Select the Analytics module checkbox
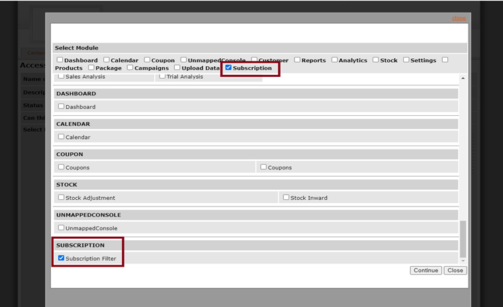Image resolution: width=503 pixels, height=307 pixels. [334, 60]
